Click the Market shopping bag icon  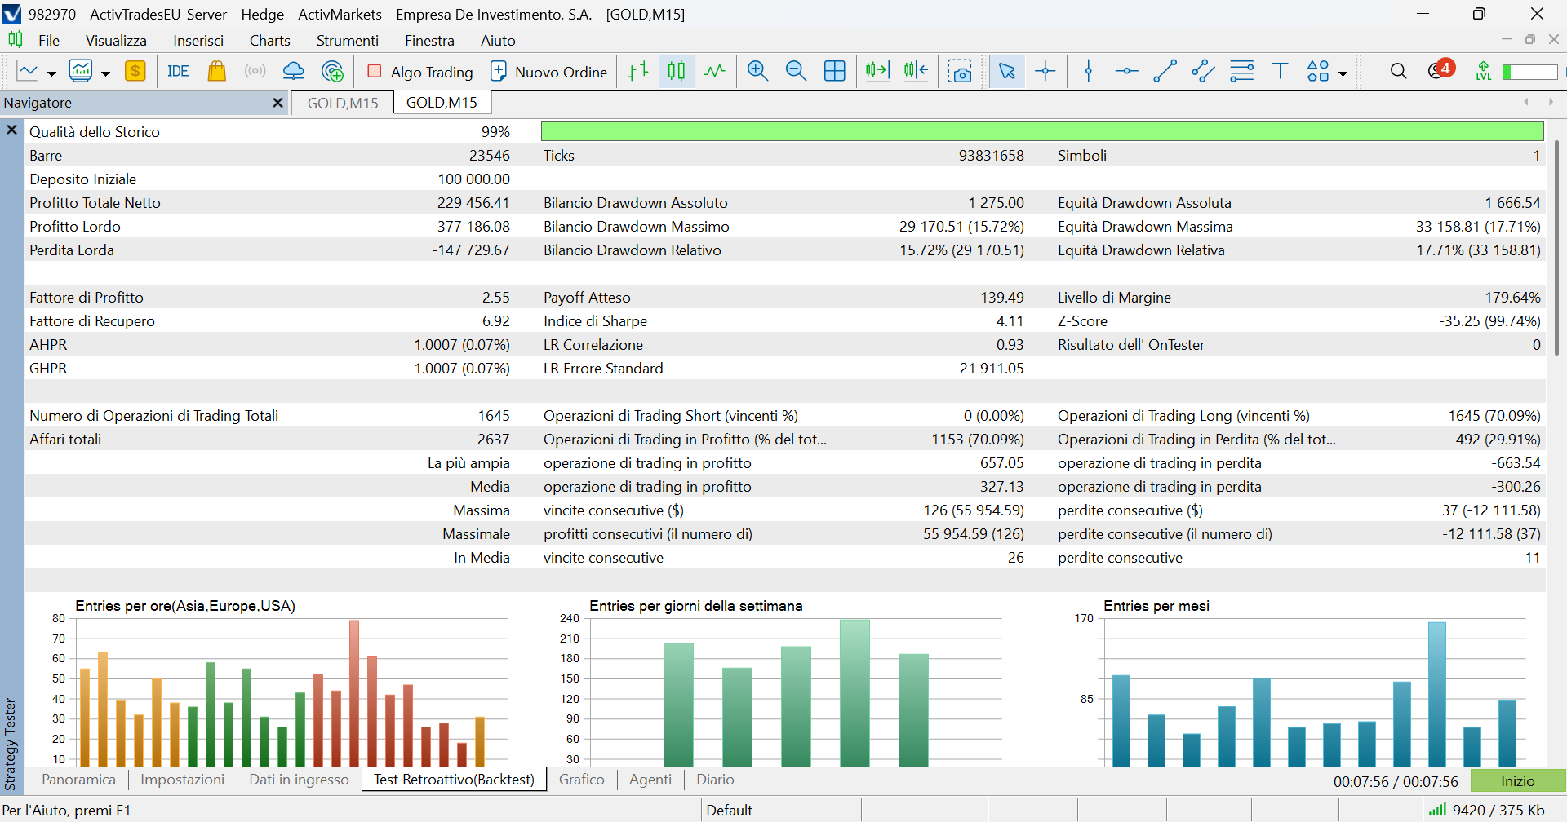point(216,72)
